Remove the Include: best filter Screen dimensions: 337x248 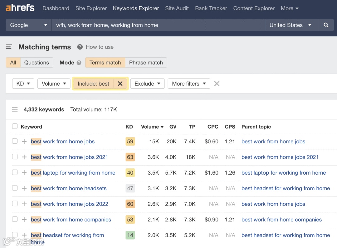coord(120,84)
